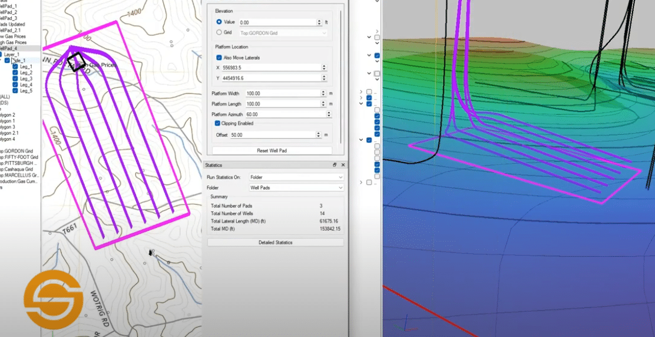Float the Statistics panel with its undock icon
655x337 pixels.
coord(335,165)
